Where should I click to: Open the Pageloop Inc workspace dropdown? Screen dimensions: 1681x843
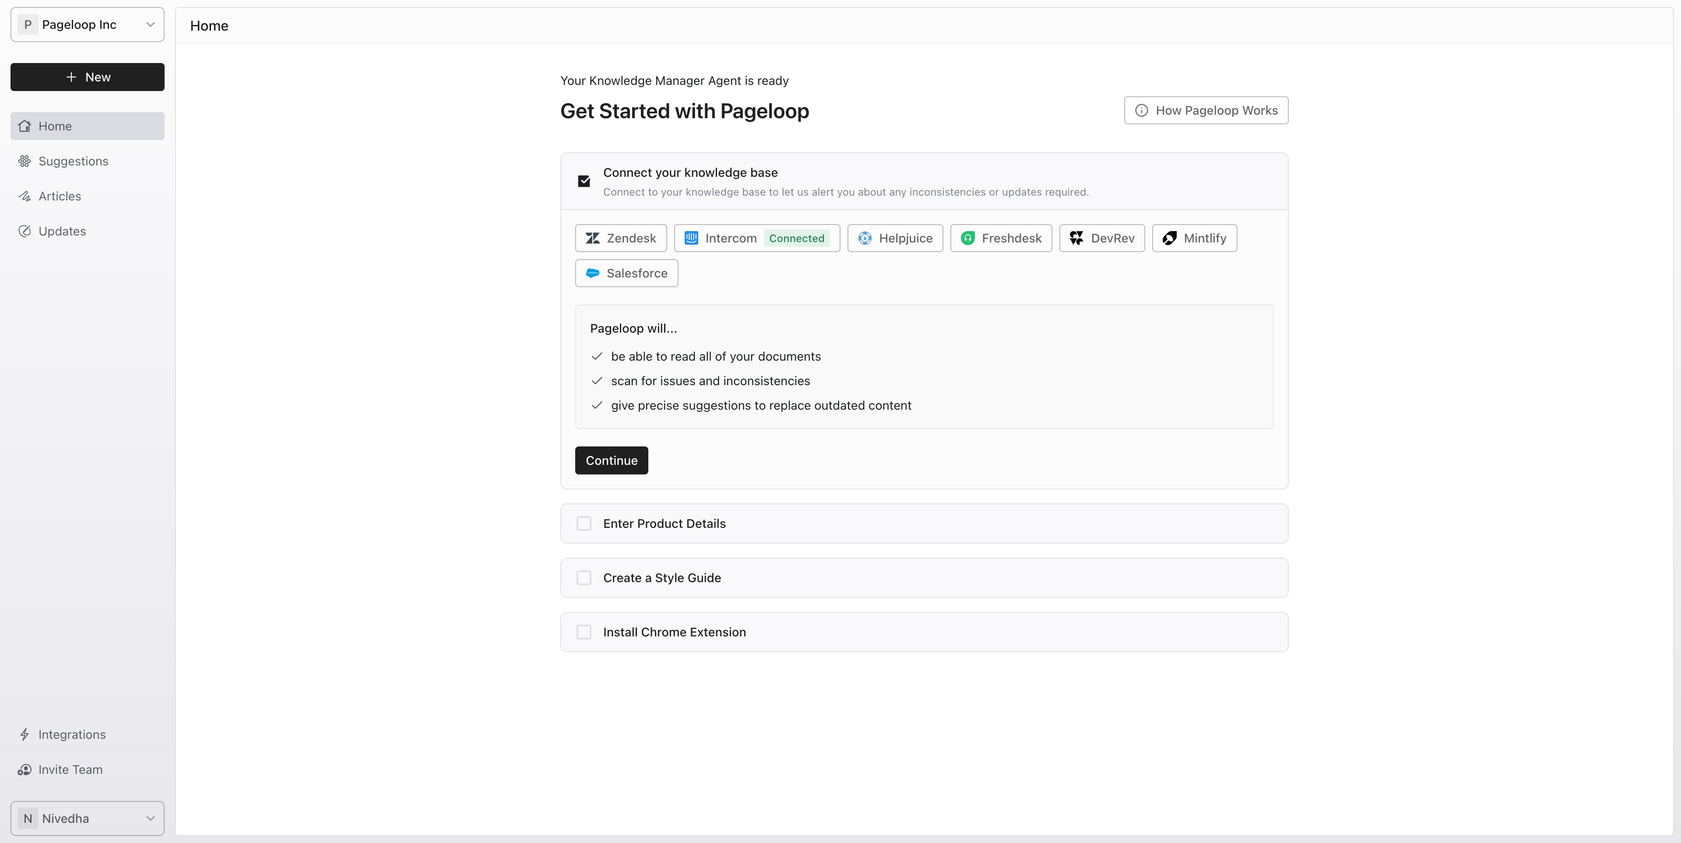click(x=88, y=25)
